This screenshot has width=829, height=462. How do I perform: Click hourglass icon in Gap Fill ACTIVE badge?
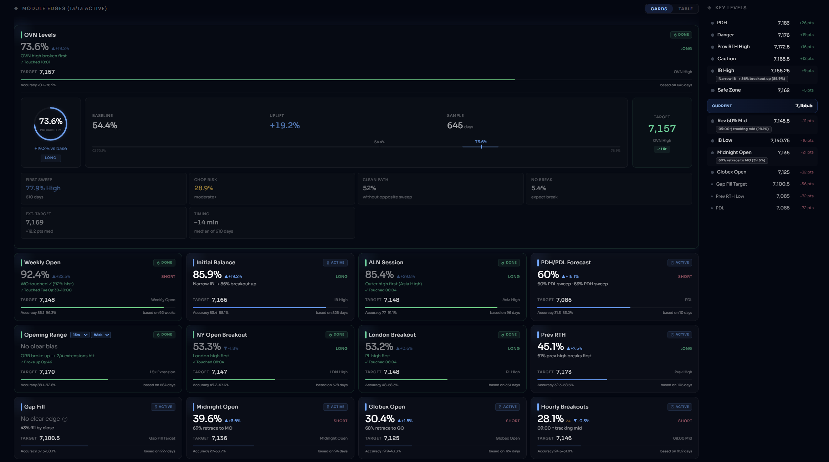tap(156, 407)
